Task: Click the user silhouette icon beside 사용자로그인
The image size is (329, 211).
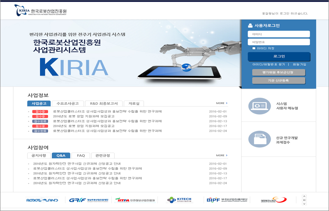Action: (x=250, y=25)
